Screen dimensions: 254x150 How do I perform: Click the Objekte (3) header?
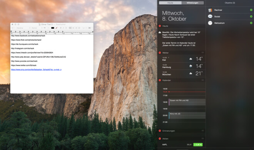pyautogui.click(x=230, y=3)
